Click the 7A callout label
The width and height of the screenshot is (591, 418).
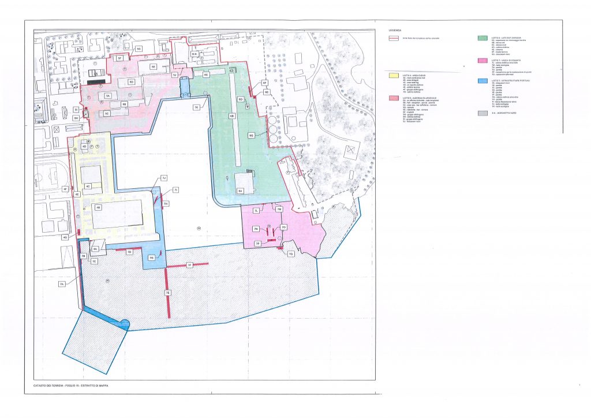(62, 285)
